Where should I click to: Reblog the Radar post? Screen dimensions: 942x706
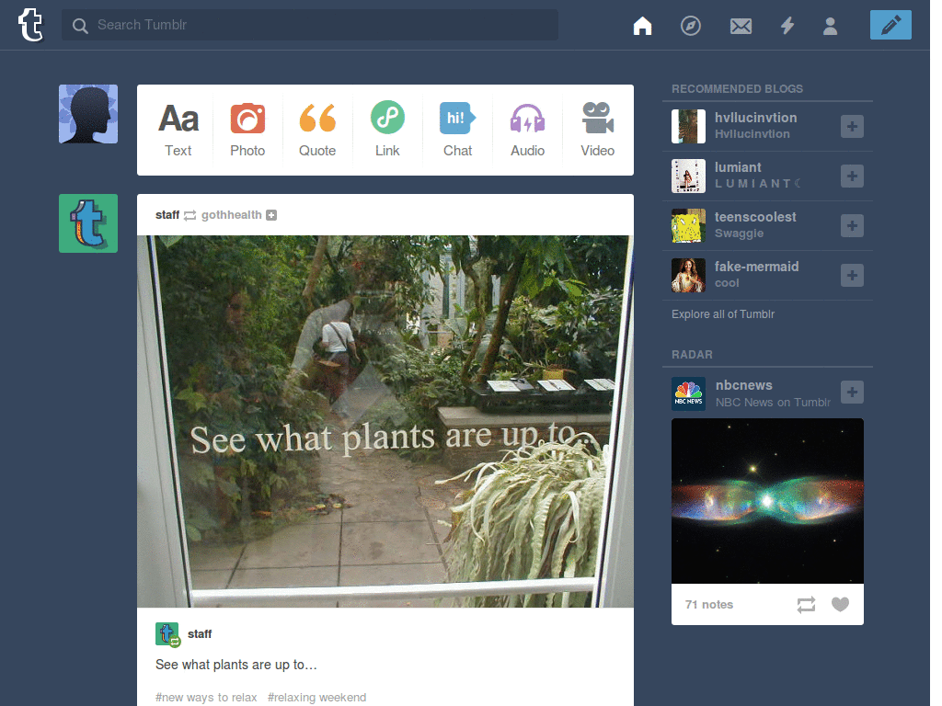pos(806,605)
